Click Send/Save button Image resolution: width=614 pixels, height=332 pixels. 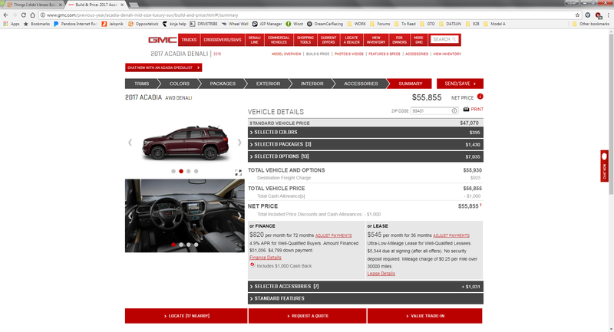(x=460, y=84)
